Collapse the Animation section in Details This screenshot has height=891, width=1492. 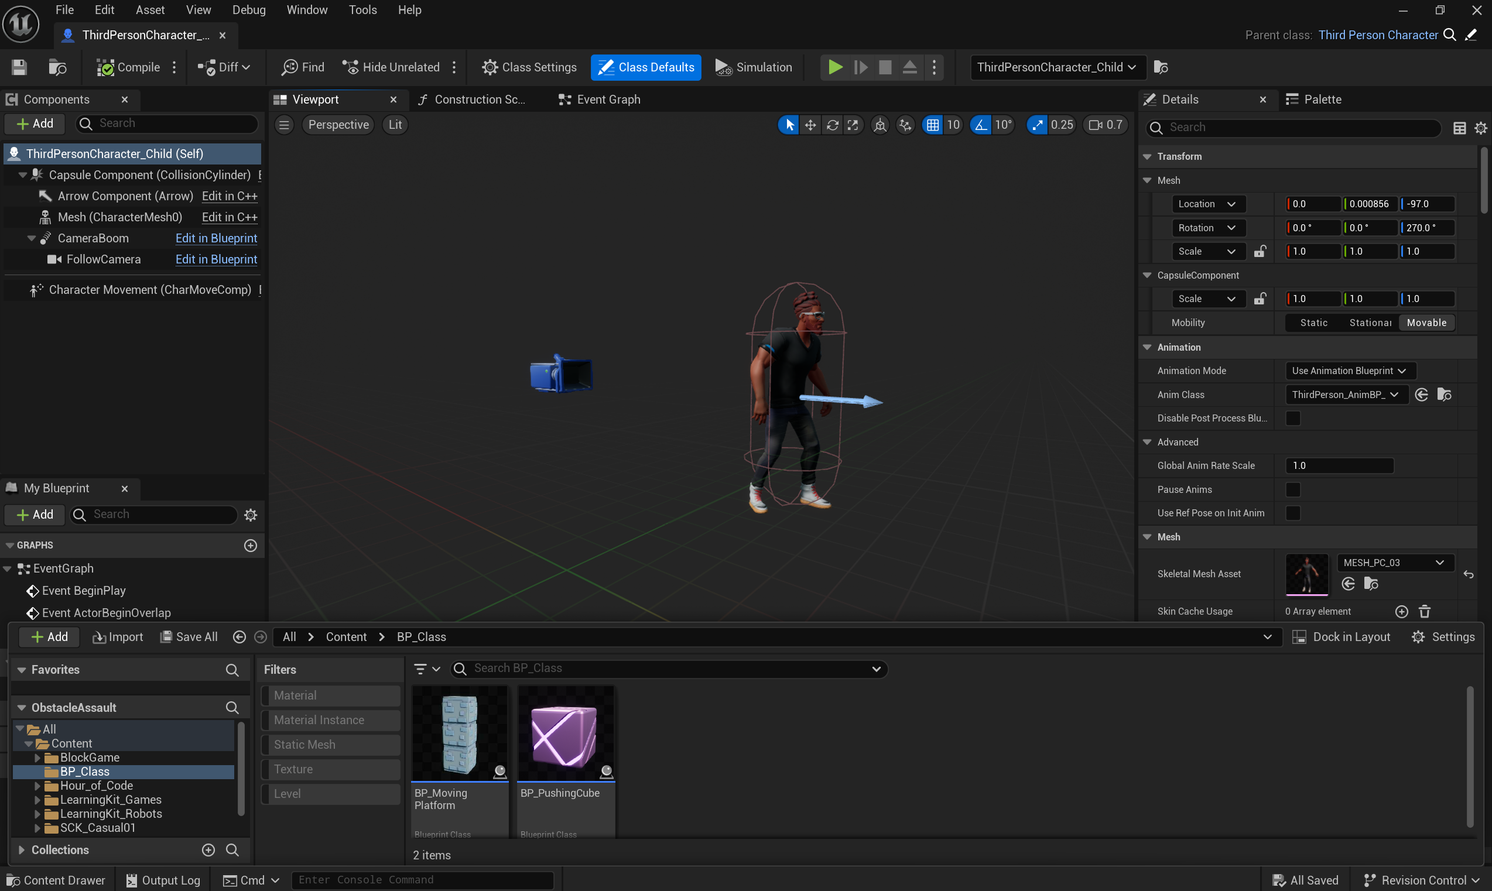click(1147, 347)
